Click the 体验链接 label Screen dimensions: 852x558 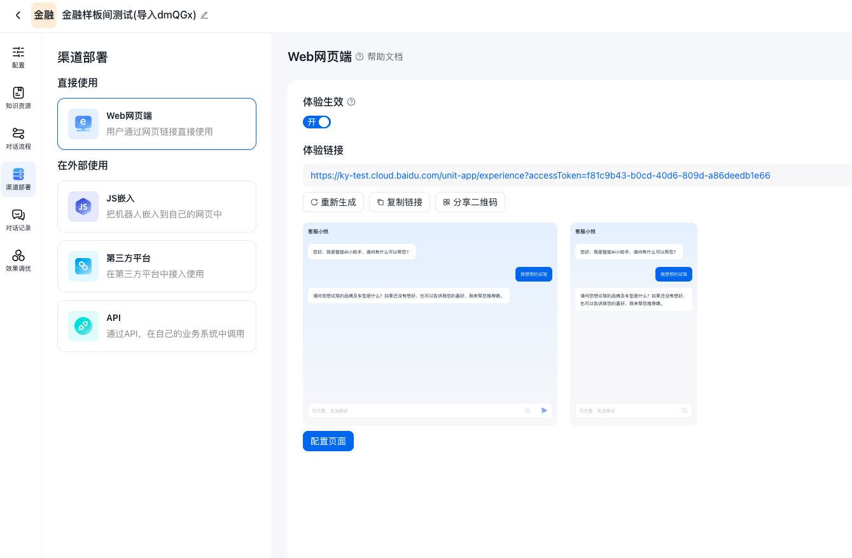(x=323, y=150)
